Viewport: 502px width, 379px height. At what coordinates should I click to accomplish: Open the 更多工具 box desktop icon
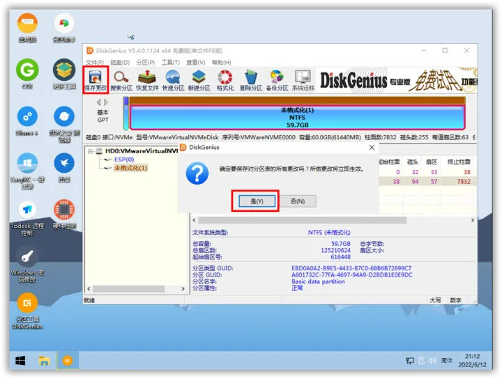[64, 74]
